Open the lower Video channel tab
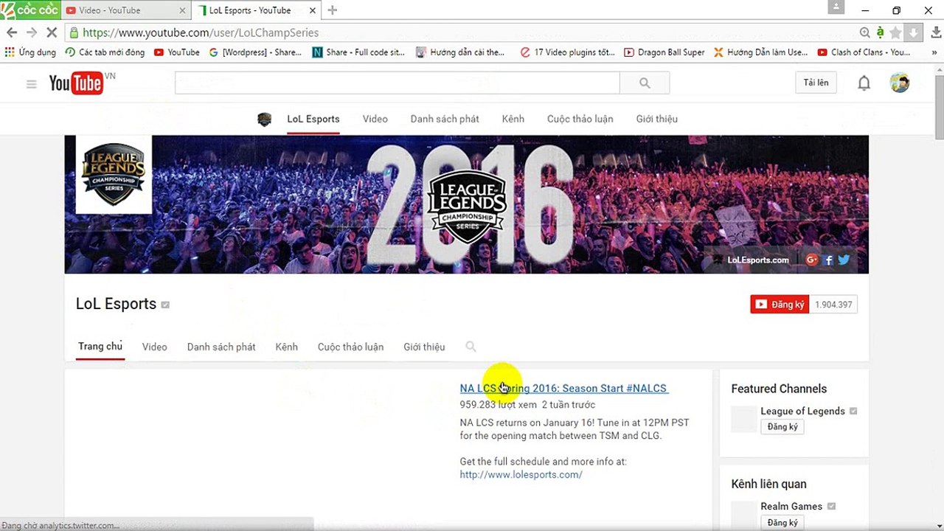 (x=155, y=347)
